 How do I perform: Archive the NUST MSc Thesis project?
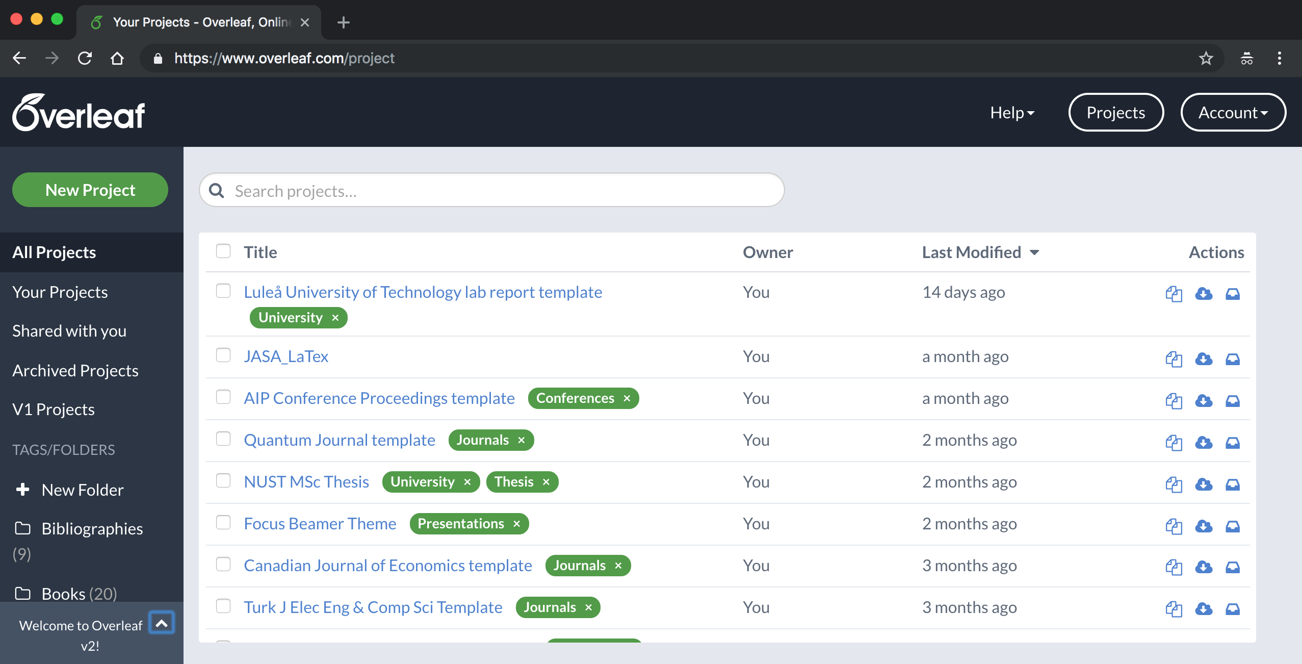pyautogui.click(x=1233, y=484)
